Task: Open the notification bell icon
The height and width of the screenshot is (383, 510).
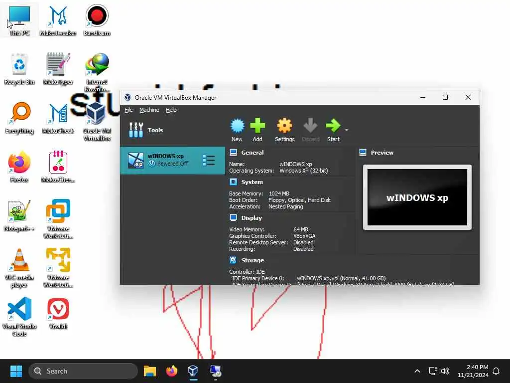Action: click(496, 371)
